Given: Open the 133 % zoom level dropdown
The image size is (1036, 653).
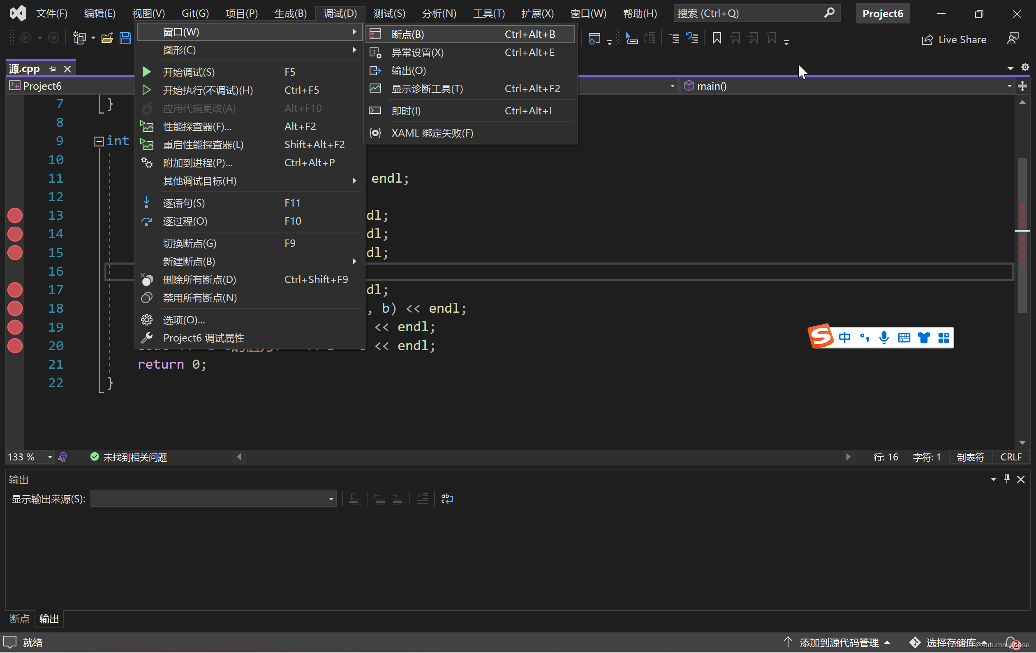Looking at the screenshot, I should click(x=50, y=457).
